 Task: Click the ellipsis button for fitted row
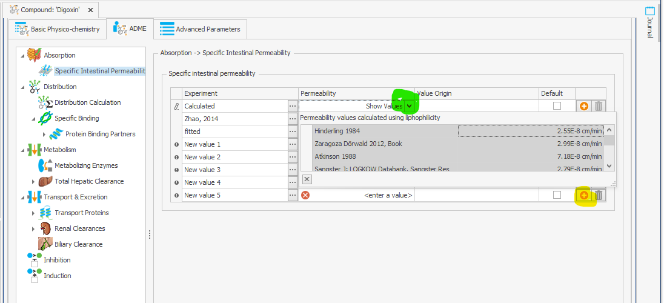tap(293, 132)
